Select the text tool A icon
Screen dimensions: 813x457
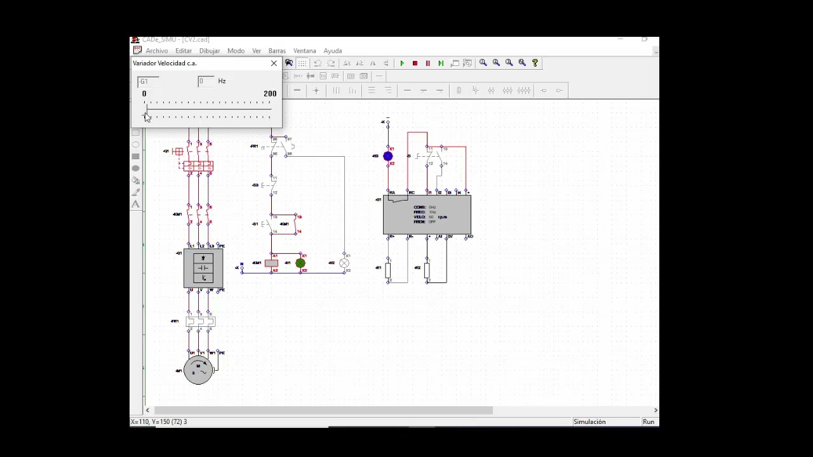click(136, 204)
